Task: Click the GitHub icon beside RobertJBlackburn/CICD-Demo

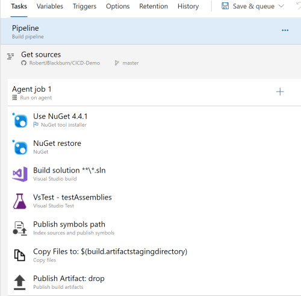Action: [23, 63]
